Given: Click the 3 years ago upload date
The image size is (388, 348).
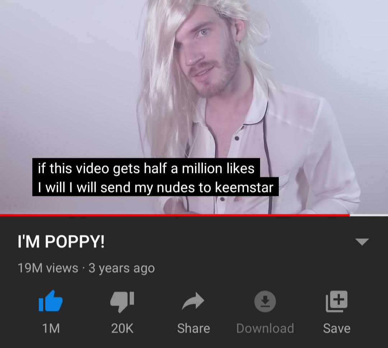Looking at the screenshot, I should 122,269.
